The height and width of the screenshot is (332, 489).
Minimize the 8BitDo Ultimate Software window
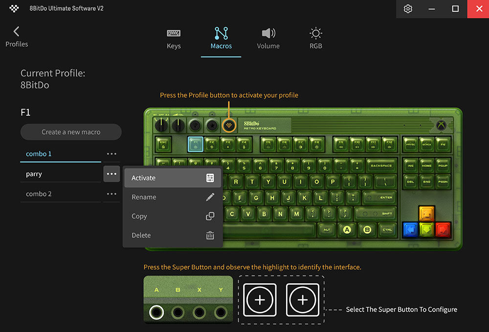coord(432,9)
